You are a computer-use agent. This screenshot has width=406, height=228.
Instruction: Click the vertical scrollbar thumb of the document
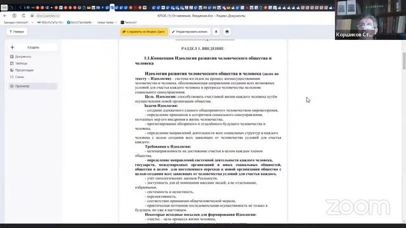tap(404, 61)
